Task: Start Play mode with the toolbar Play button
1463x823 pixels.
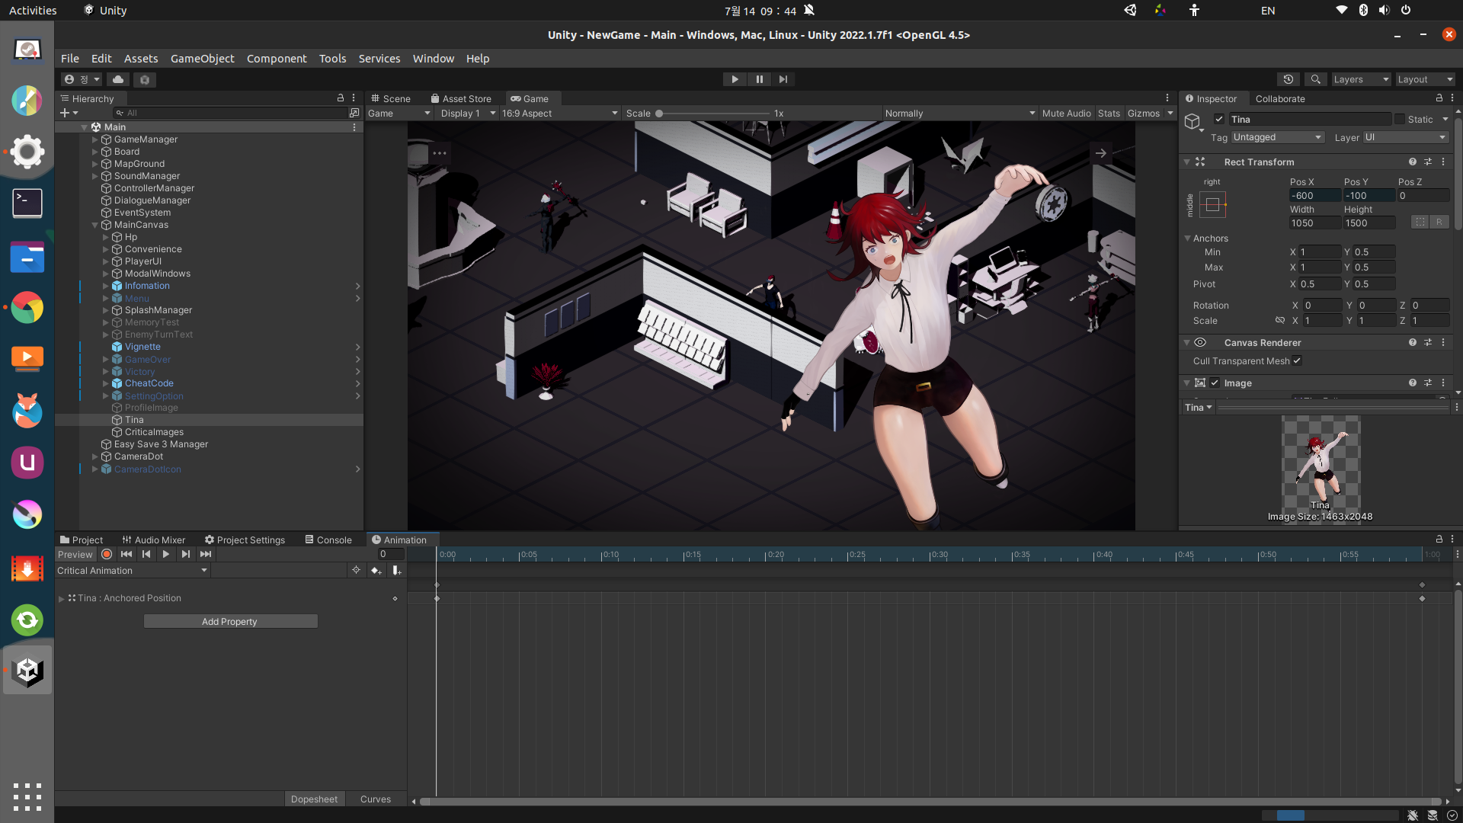Action: point(735,79)
